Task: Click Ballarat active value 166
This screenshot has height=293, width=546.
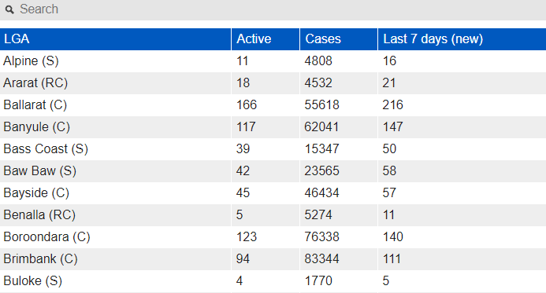Action: pyautogui.click(x=247, y=104)
